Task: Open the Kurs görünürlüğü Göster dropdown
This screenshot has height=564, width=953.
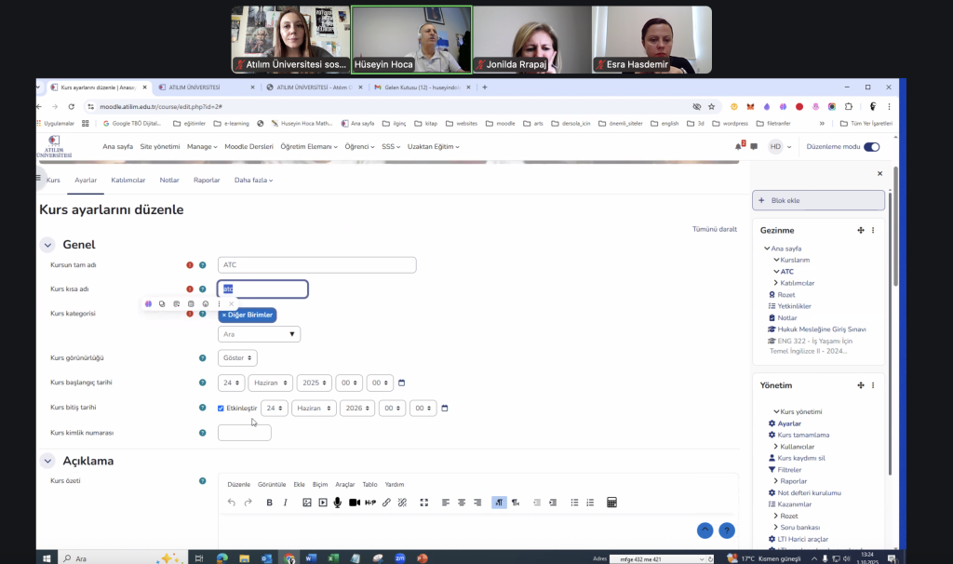Action: tap(237, 358)
